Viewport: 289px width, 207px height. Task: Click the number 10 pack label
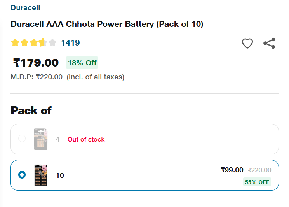pyautogui.click(x=60, y=175)
